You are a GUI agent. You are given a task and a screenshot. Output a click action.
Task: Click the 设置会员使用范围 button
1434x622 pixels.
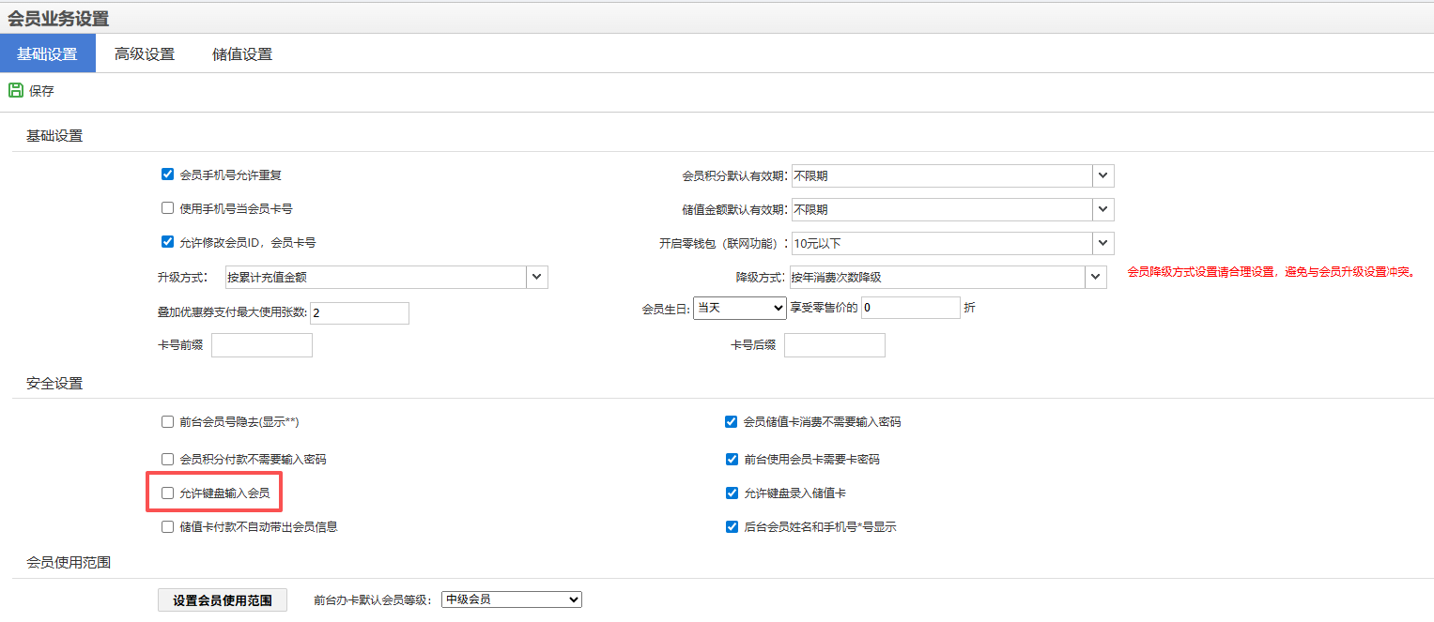click(223, 600)
